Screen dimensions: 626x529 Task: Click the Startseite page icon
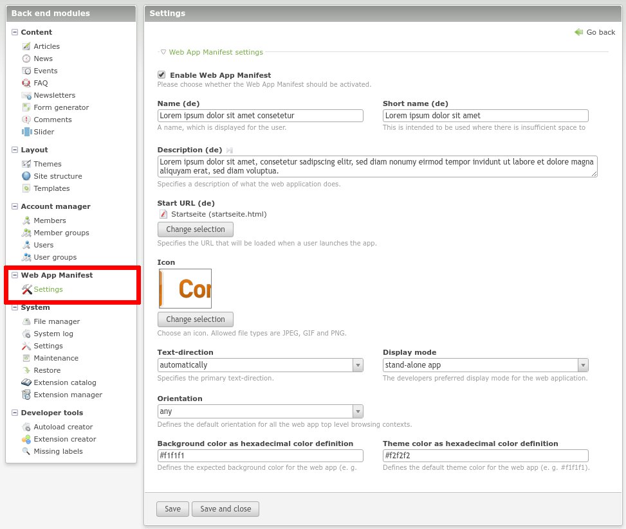163,214
